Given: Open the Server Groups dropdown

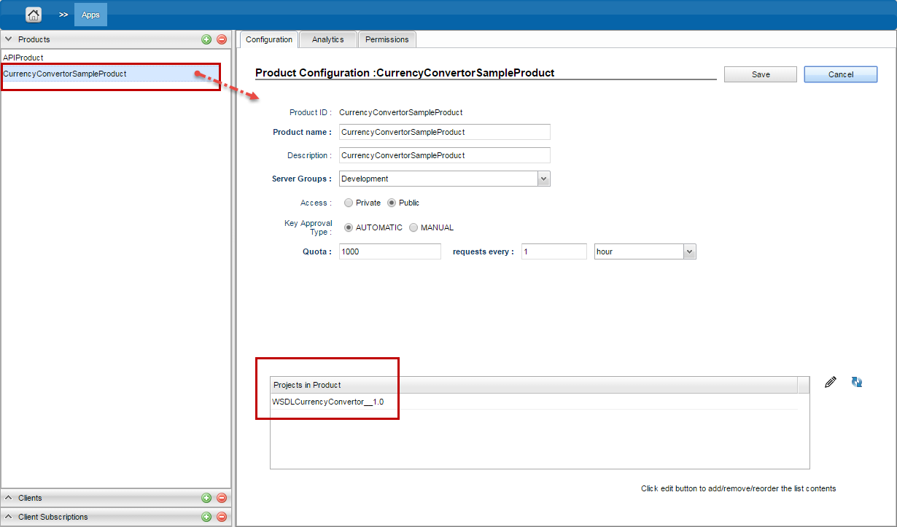Looking at the screenshot, I should pyautogui.click(x=543, y=179).
